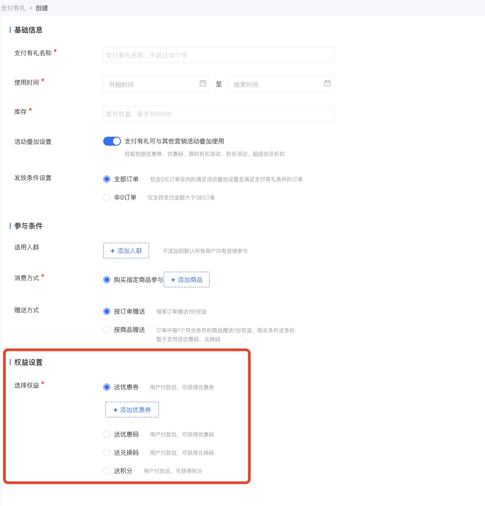
Task: Click the 添加商品 button
Action: (186, 280)
